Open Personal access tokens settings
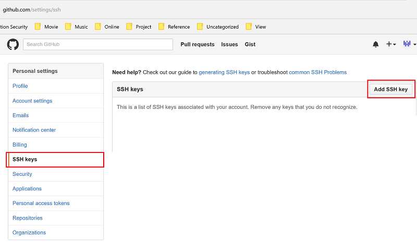 (x=56, y=203)
